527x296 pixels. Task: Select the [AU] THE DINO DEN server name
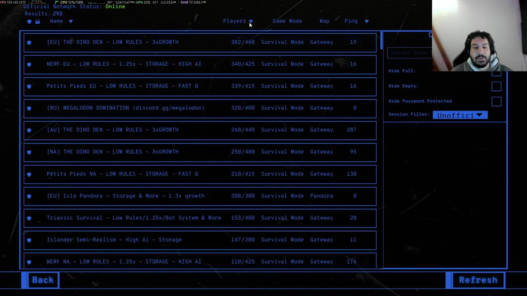click(x=112, y=130)
